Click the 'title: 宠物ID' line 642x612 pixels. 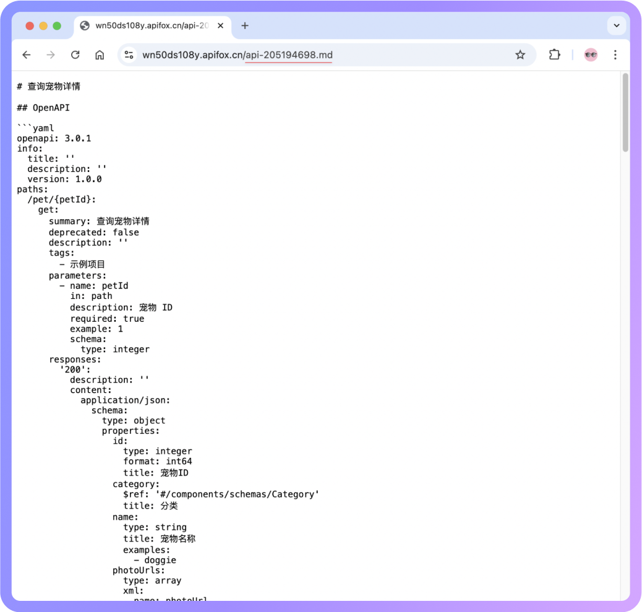click(156, 473)
